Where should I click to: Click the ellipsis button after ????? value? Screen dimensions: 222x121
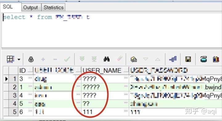tap(126, 86)
